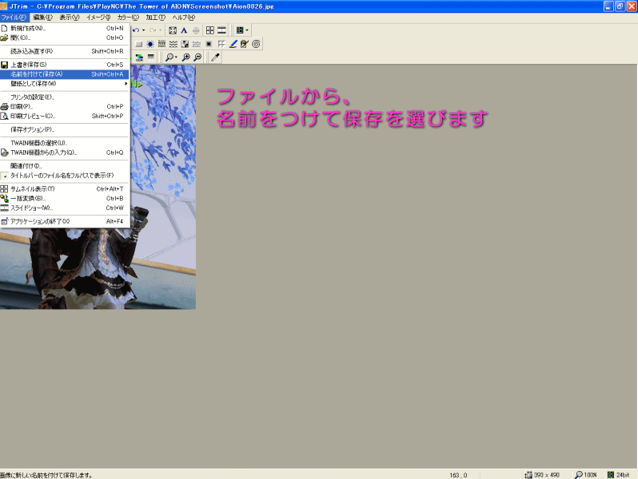Viewport: 638px width, 479px height.
Task: Expand the save as wallpaper submenu
Action: [64, 84]
